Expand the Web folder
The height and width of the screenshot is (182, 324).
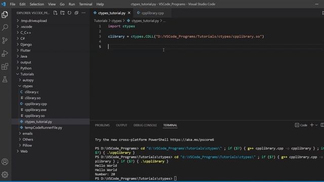pyautogui.click(x=24, y=151)
